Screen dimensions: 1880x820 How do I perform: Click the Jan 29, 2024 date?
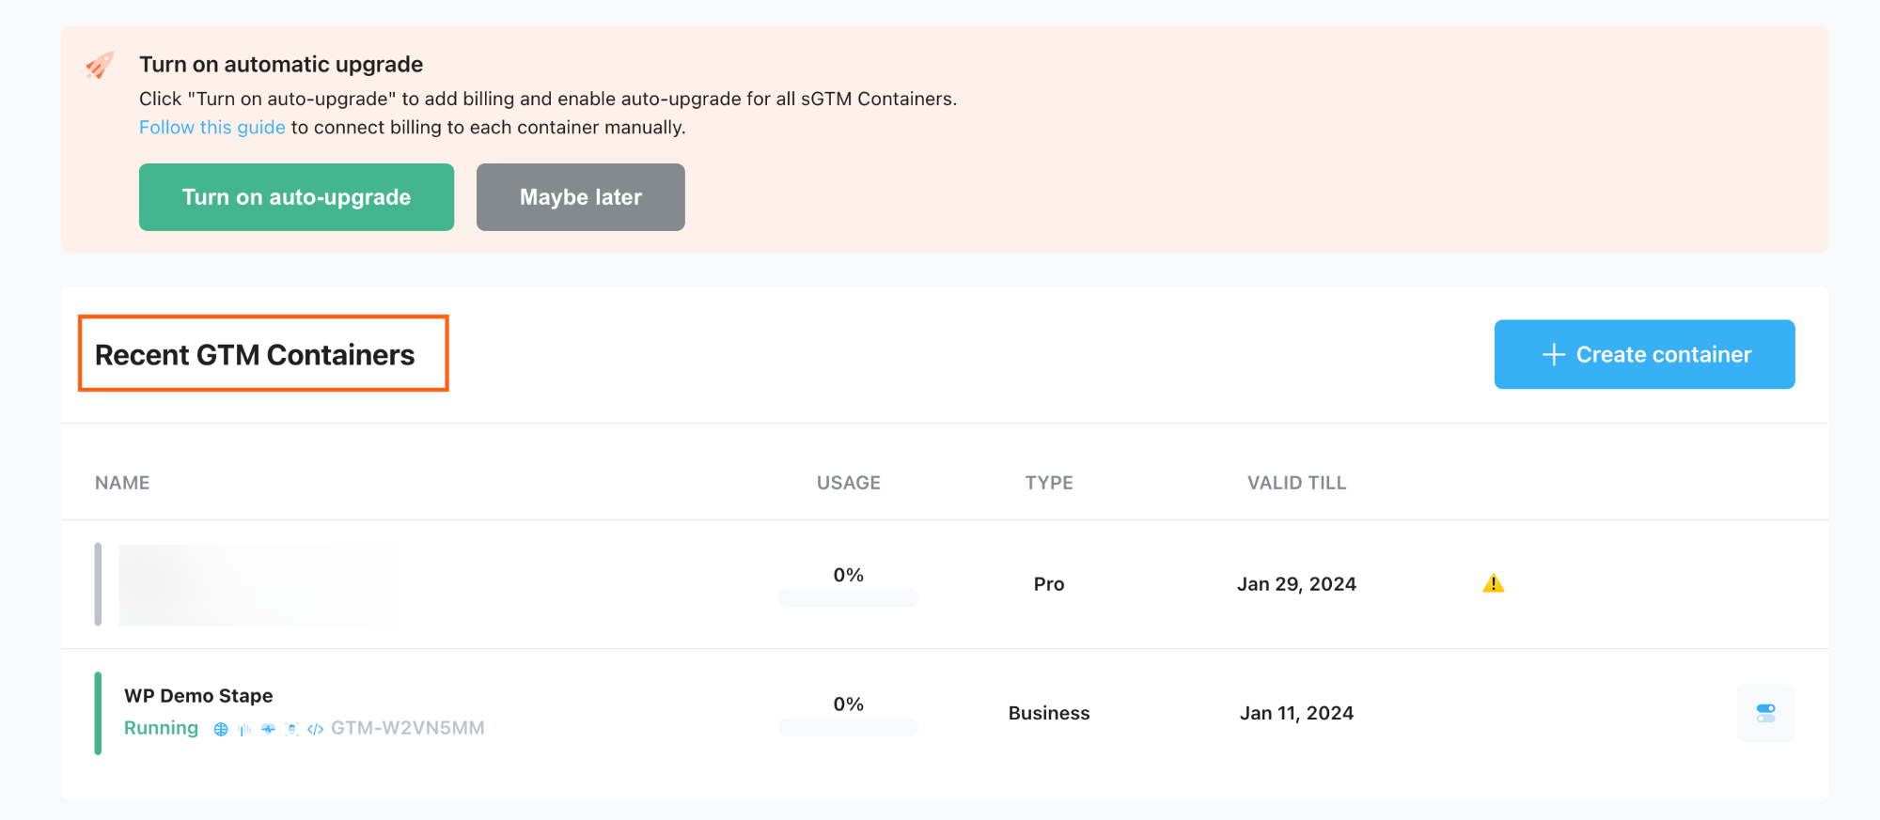tap(1296, 584)
